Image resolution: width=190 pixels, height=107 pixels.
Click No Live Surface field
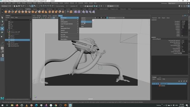(60, 6)
